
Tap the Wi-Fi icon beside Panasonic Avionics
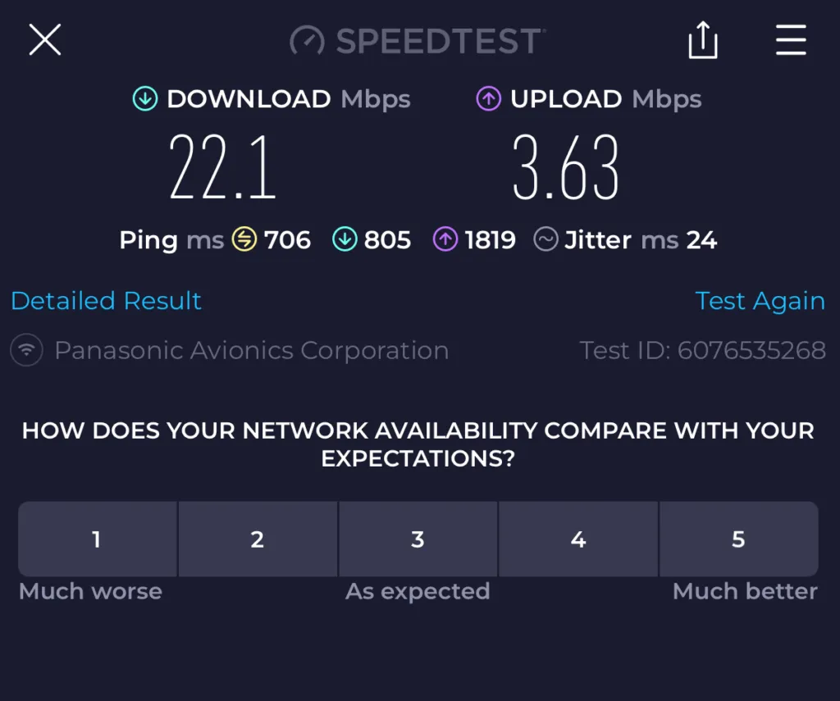[27, 351]
